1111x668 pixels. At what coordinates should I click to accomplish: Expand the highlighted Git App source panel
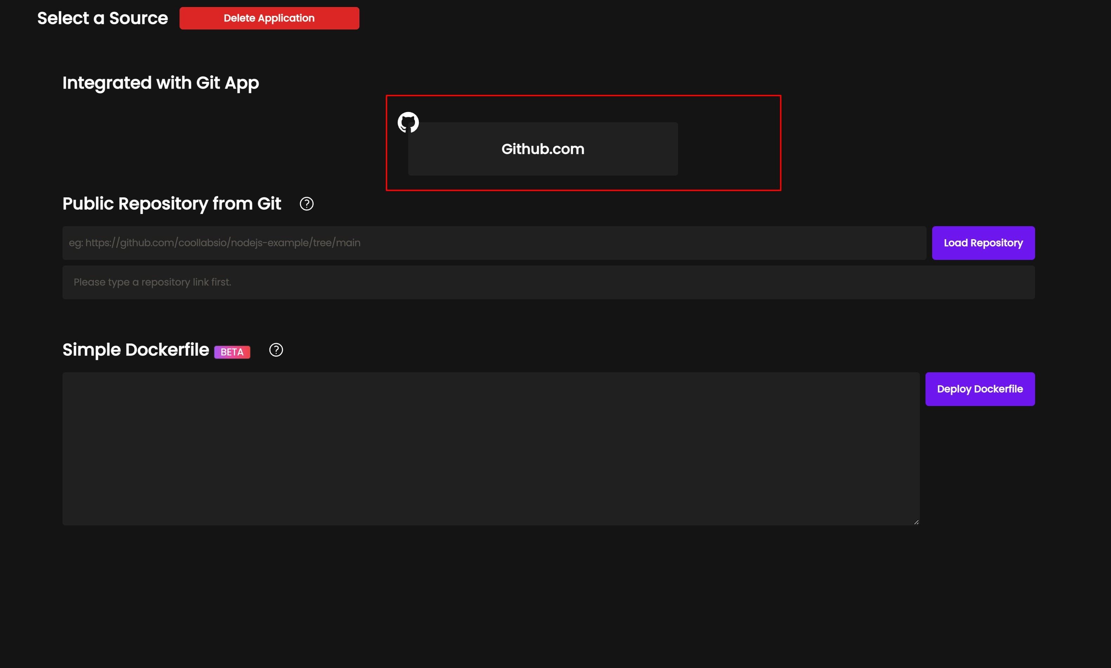583,143
